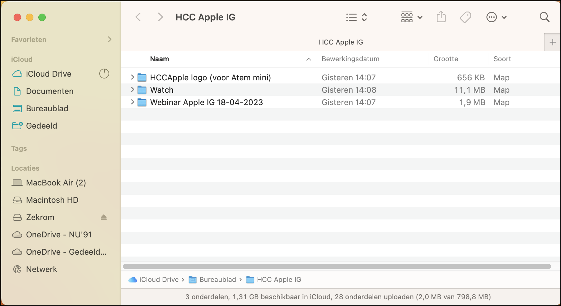The height and width of the screenshot is (306, 561).
Task: Click the window title HCC Apple IG
Action: coord(205,17)
